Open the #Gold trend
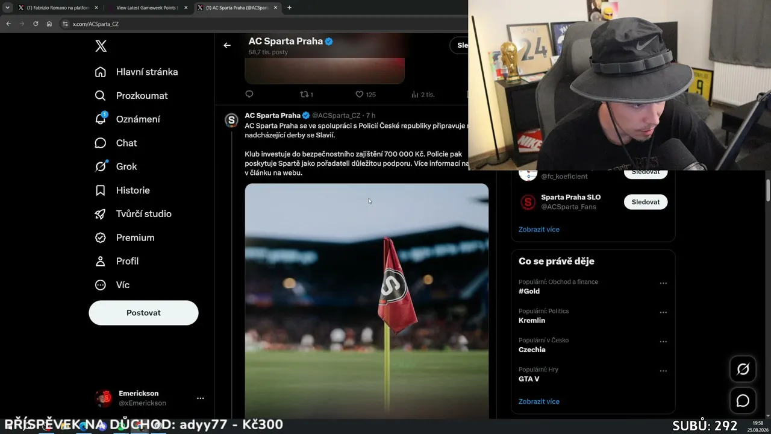The width and height of the screenshot is (771, 434). [529, 291]
